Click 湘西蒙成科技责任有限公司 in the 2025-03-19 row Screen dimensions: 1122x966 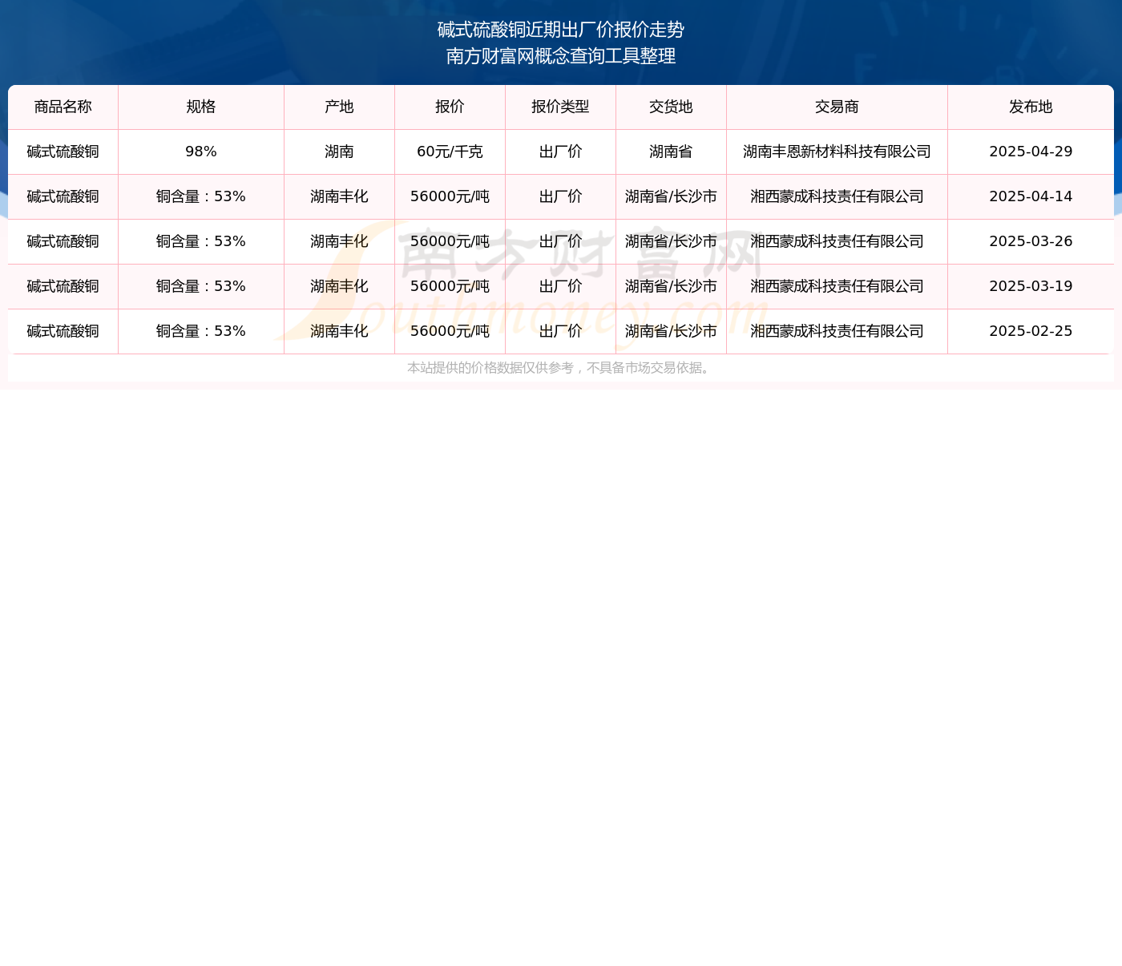click(837, 286)
